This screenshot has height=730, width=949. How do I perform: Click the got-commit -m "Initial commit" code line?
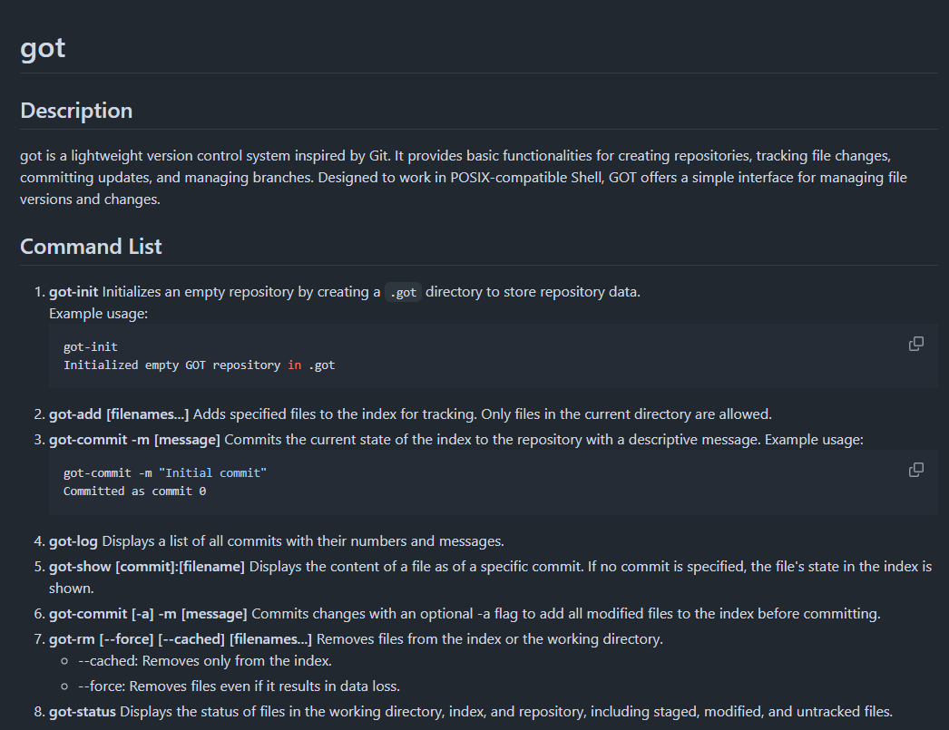tap(165, 473)
